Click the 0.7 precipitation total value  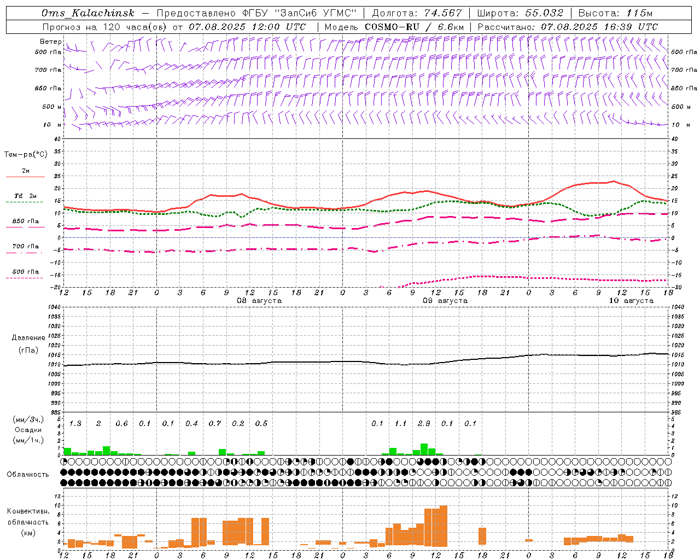(x=215, y=423)
